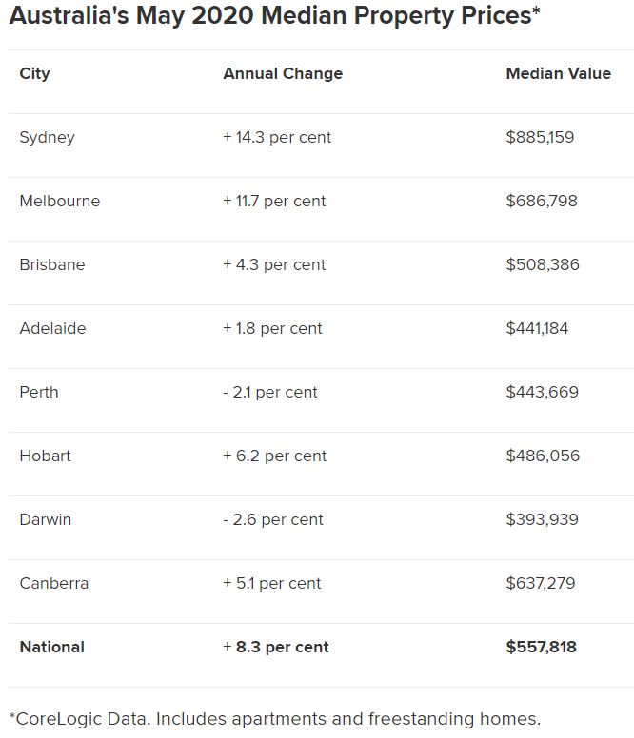Viewport: 634px width, 738px height.
Task: Select the City column header
Action: point(34,74)
